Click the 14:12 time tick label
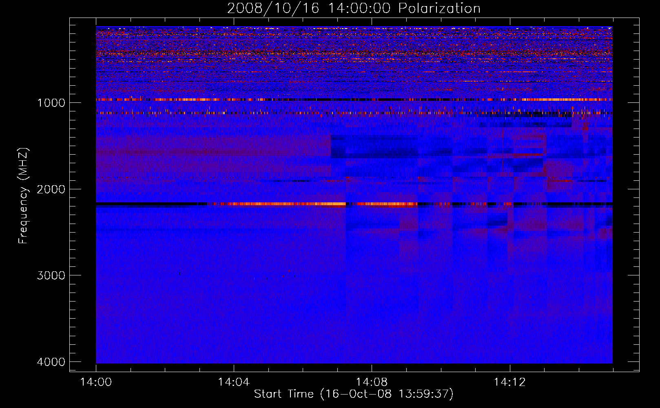 tap(509, 382)
